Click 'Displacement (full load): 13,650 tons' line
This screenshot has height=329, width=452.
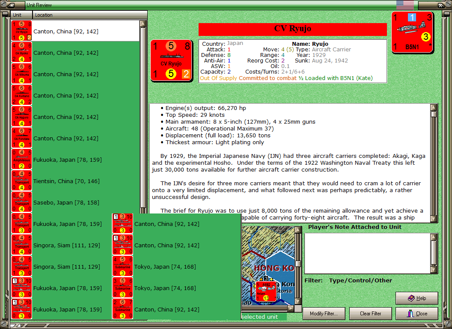215,135
